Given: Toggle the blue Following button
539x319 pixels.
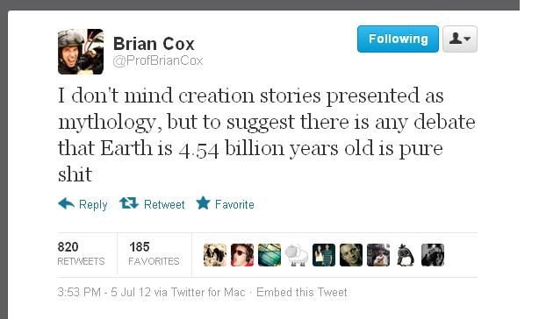Looking at the screenshot, I should pos(398,39).
